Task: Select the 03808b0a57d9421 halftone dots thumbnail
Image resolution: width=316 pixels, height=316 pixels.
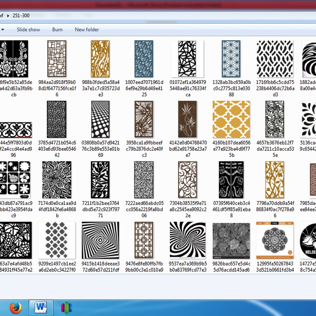Action: click(x=100, y=119)
